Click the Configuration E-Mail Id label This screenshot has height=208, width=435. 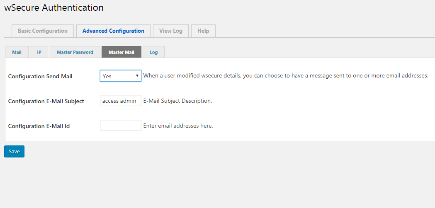pyautogui.click(x=39, y=126)
